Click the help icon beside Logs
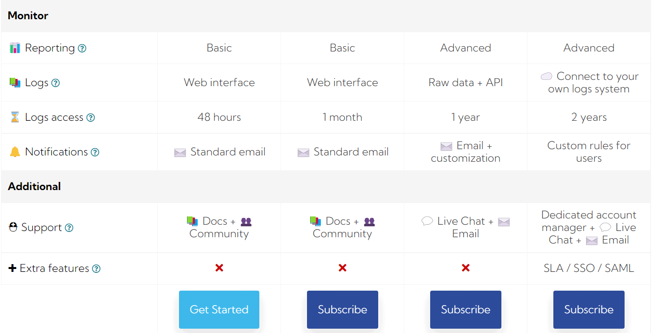 tap(56, 83)
